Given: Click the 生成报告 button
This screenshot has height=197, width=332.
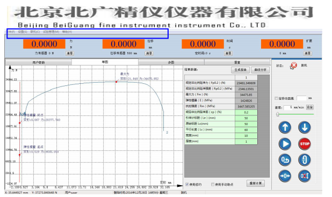Looking at the screenshot, I should 240,70.
